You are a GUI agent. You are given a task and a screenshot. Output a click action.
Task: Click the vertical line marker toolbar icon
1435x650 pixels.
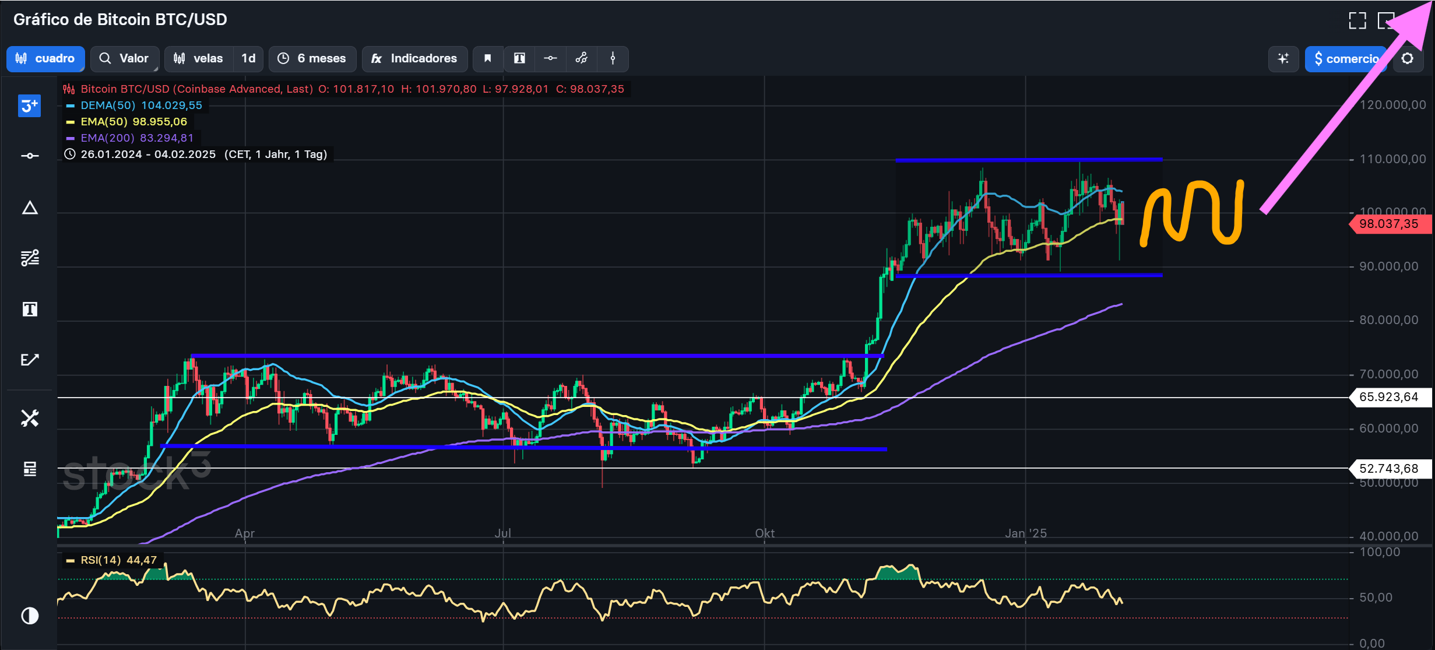[x=613, y=58]
